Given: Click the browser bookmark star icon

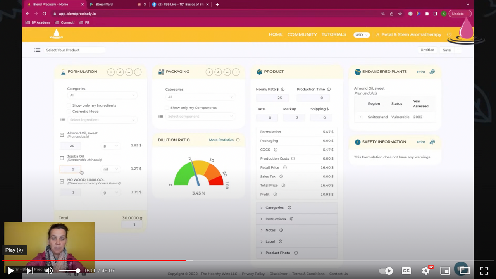Looking at the screenshot, I should tap(400, 14).
